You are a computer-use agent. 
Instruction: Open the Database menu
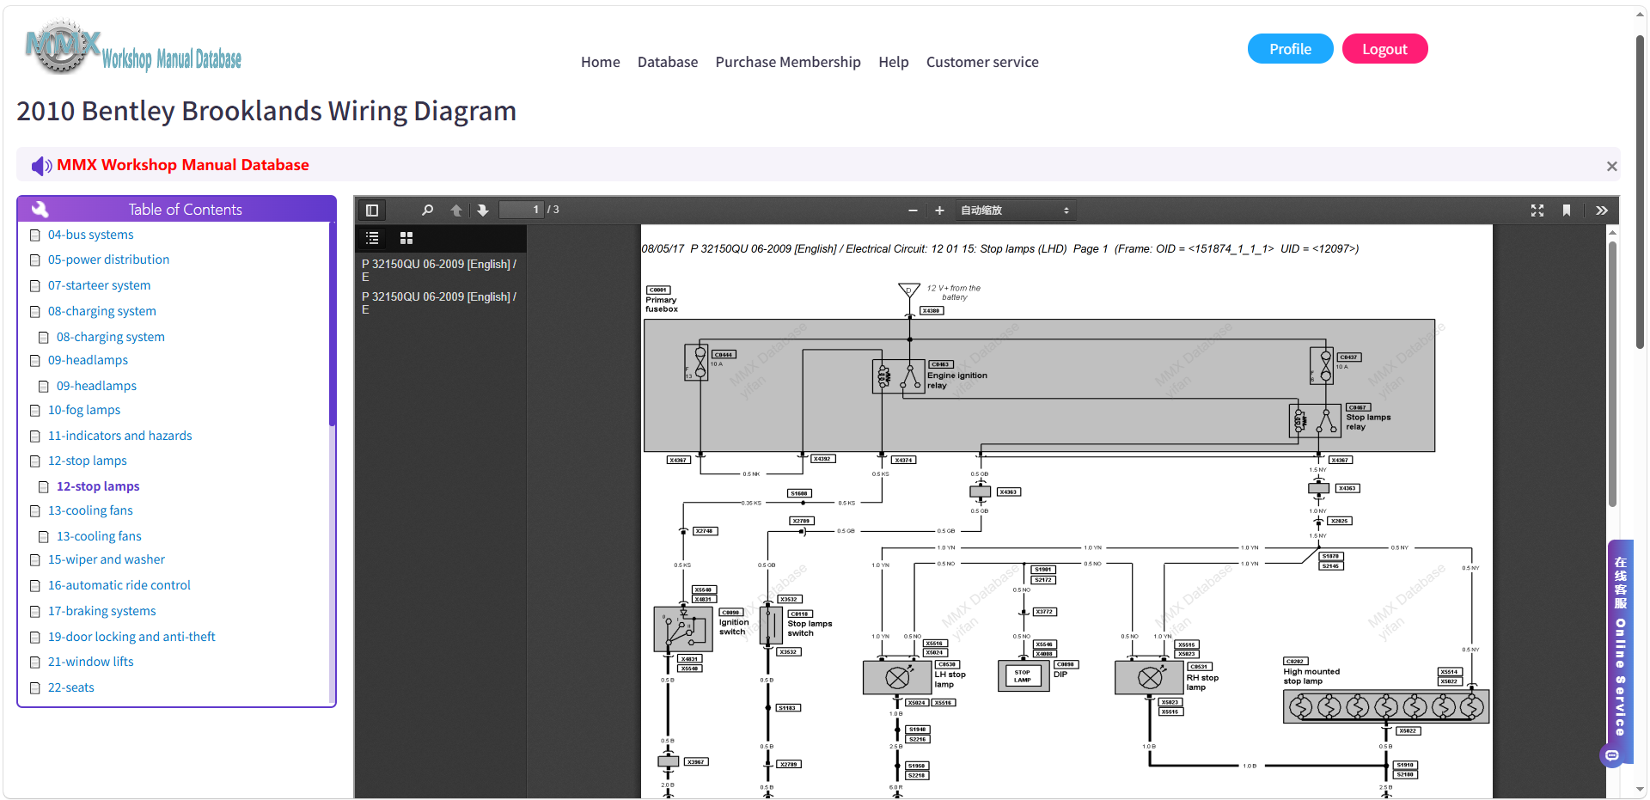[x=668, y=62]
